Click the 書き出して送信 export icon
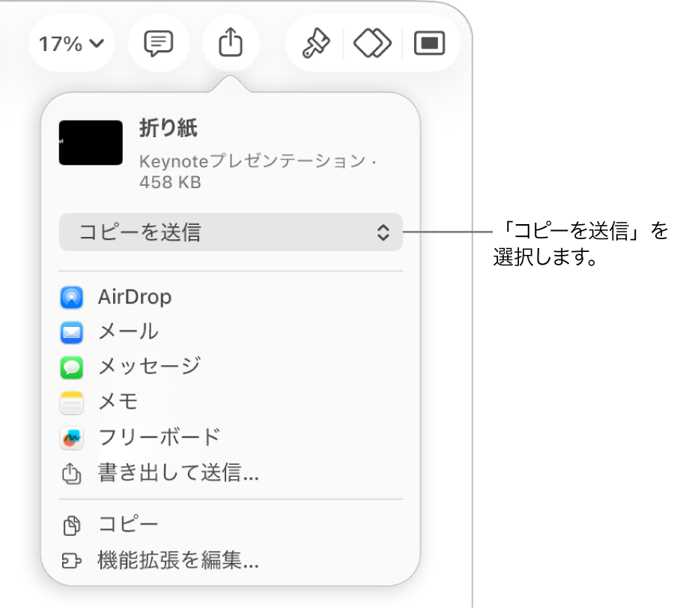This screenshot has width=677, height=608. pyautogui.click(x=71, y=473)
